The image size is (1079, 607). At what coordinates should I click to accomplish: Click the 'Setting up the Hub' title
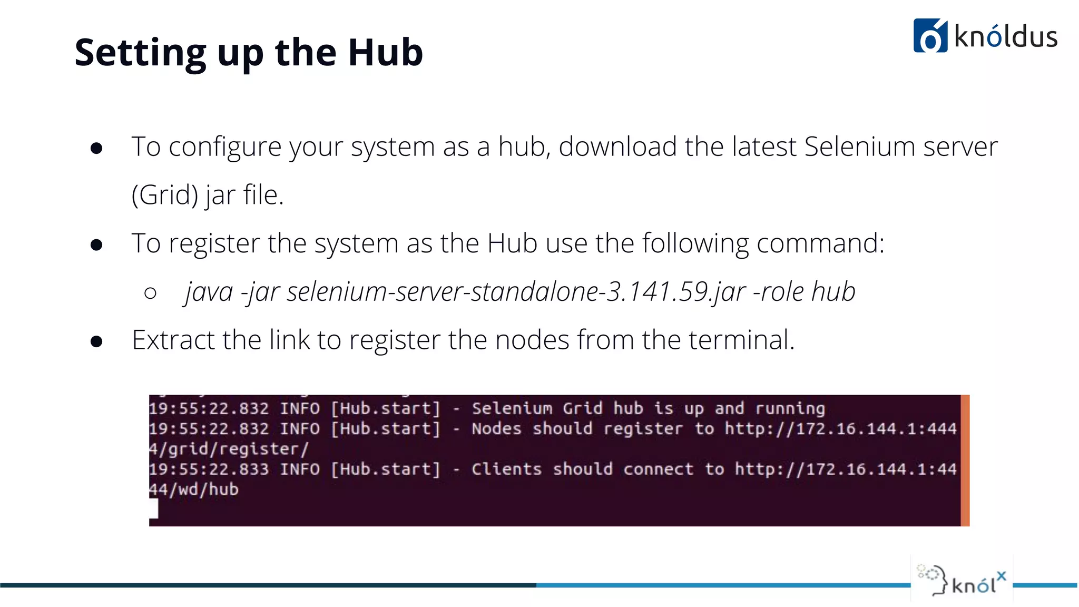pyautogui.click(x=249, y=52)
